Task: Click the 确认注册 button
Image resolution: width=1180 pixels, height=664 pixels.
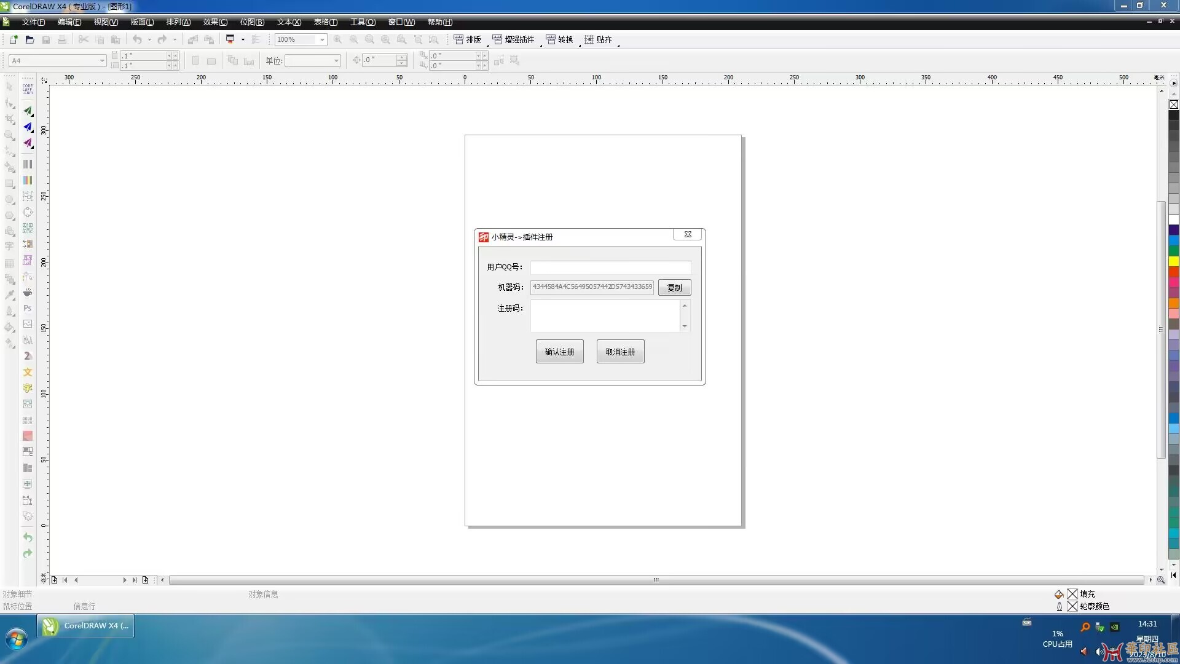Action: (x=559, y=352)
